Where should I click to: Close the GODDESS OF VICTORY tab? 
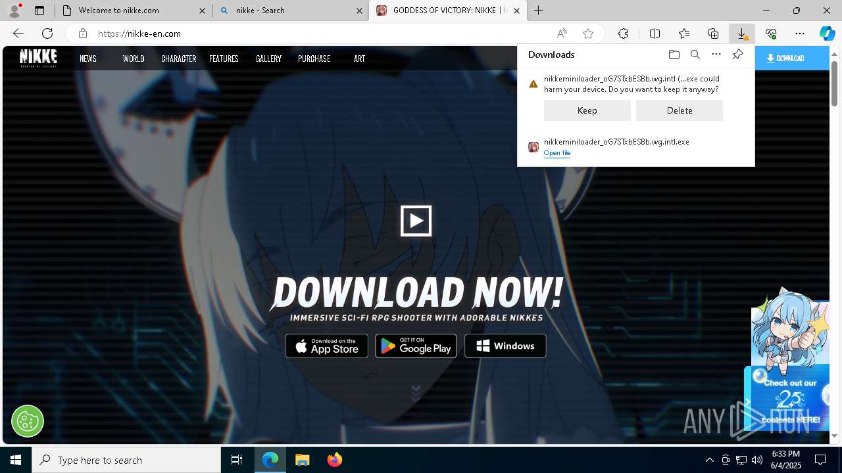pyautogui.click(x=517, y=11)
